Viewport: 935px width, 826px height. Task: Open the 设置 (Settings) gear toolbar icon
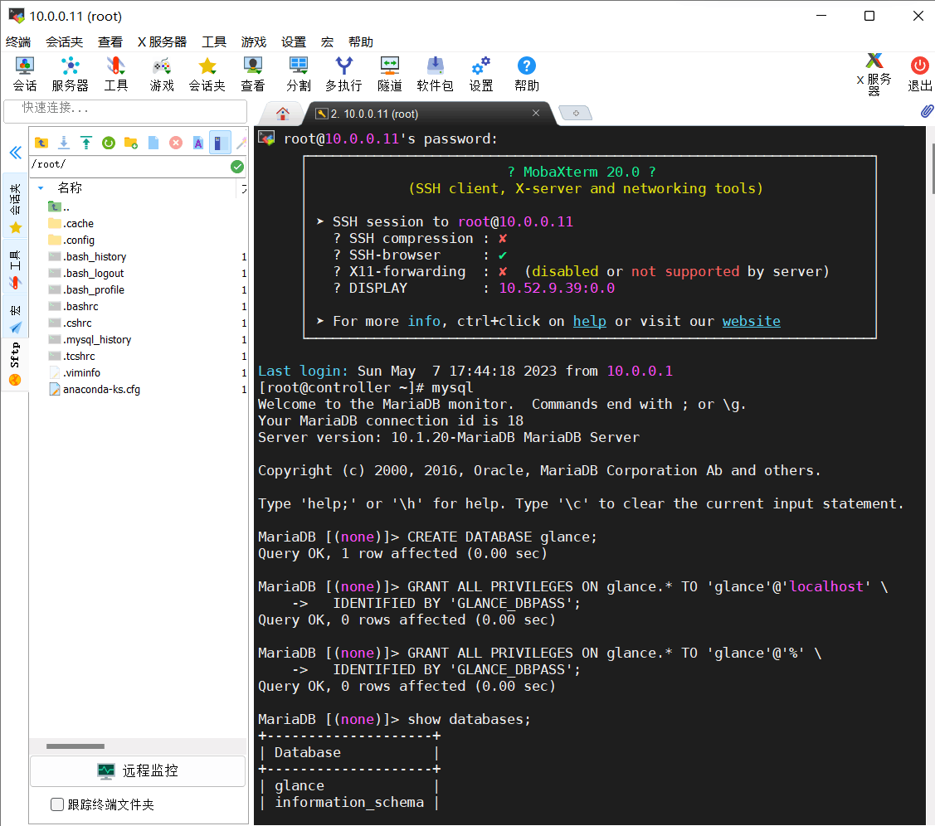click(480, 74)
